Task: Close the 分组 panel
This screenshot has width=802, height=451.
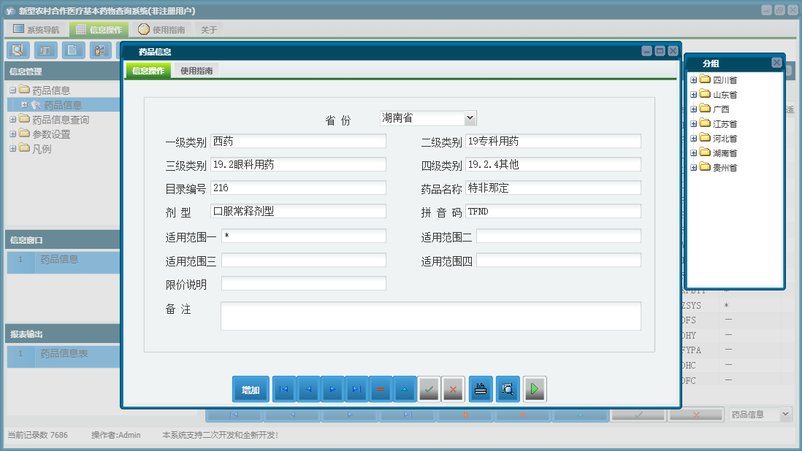Action: 776,62
